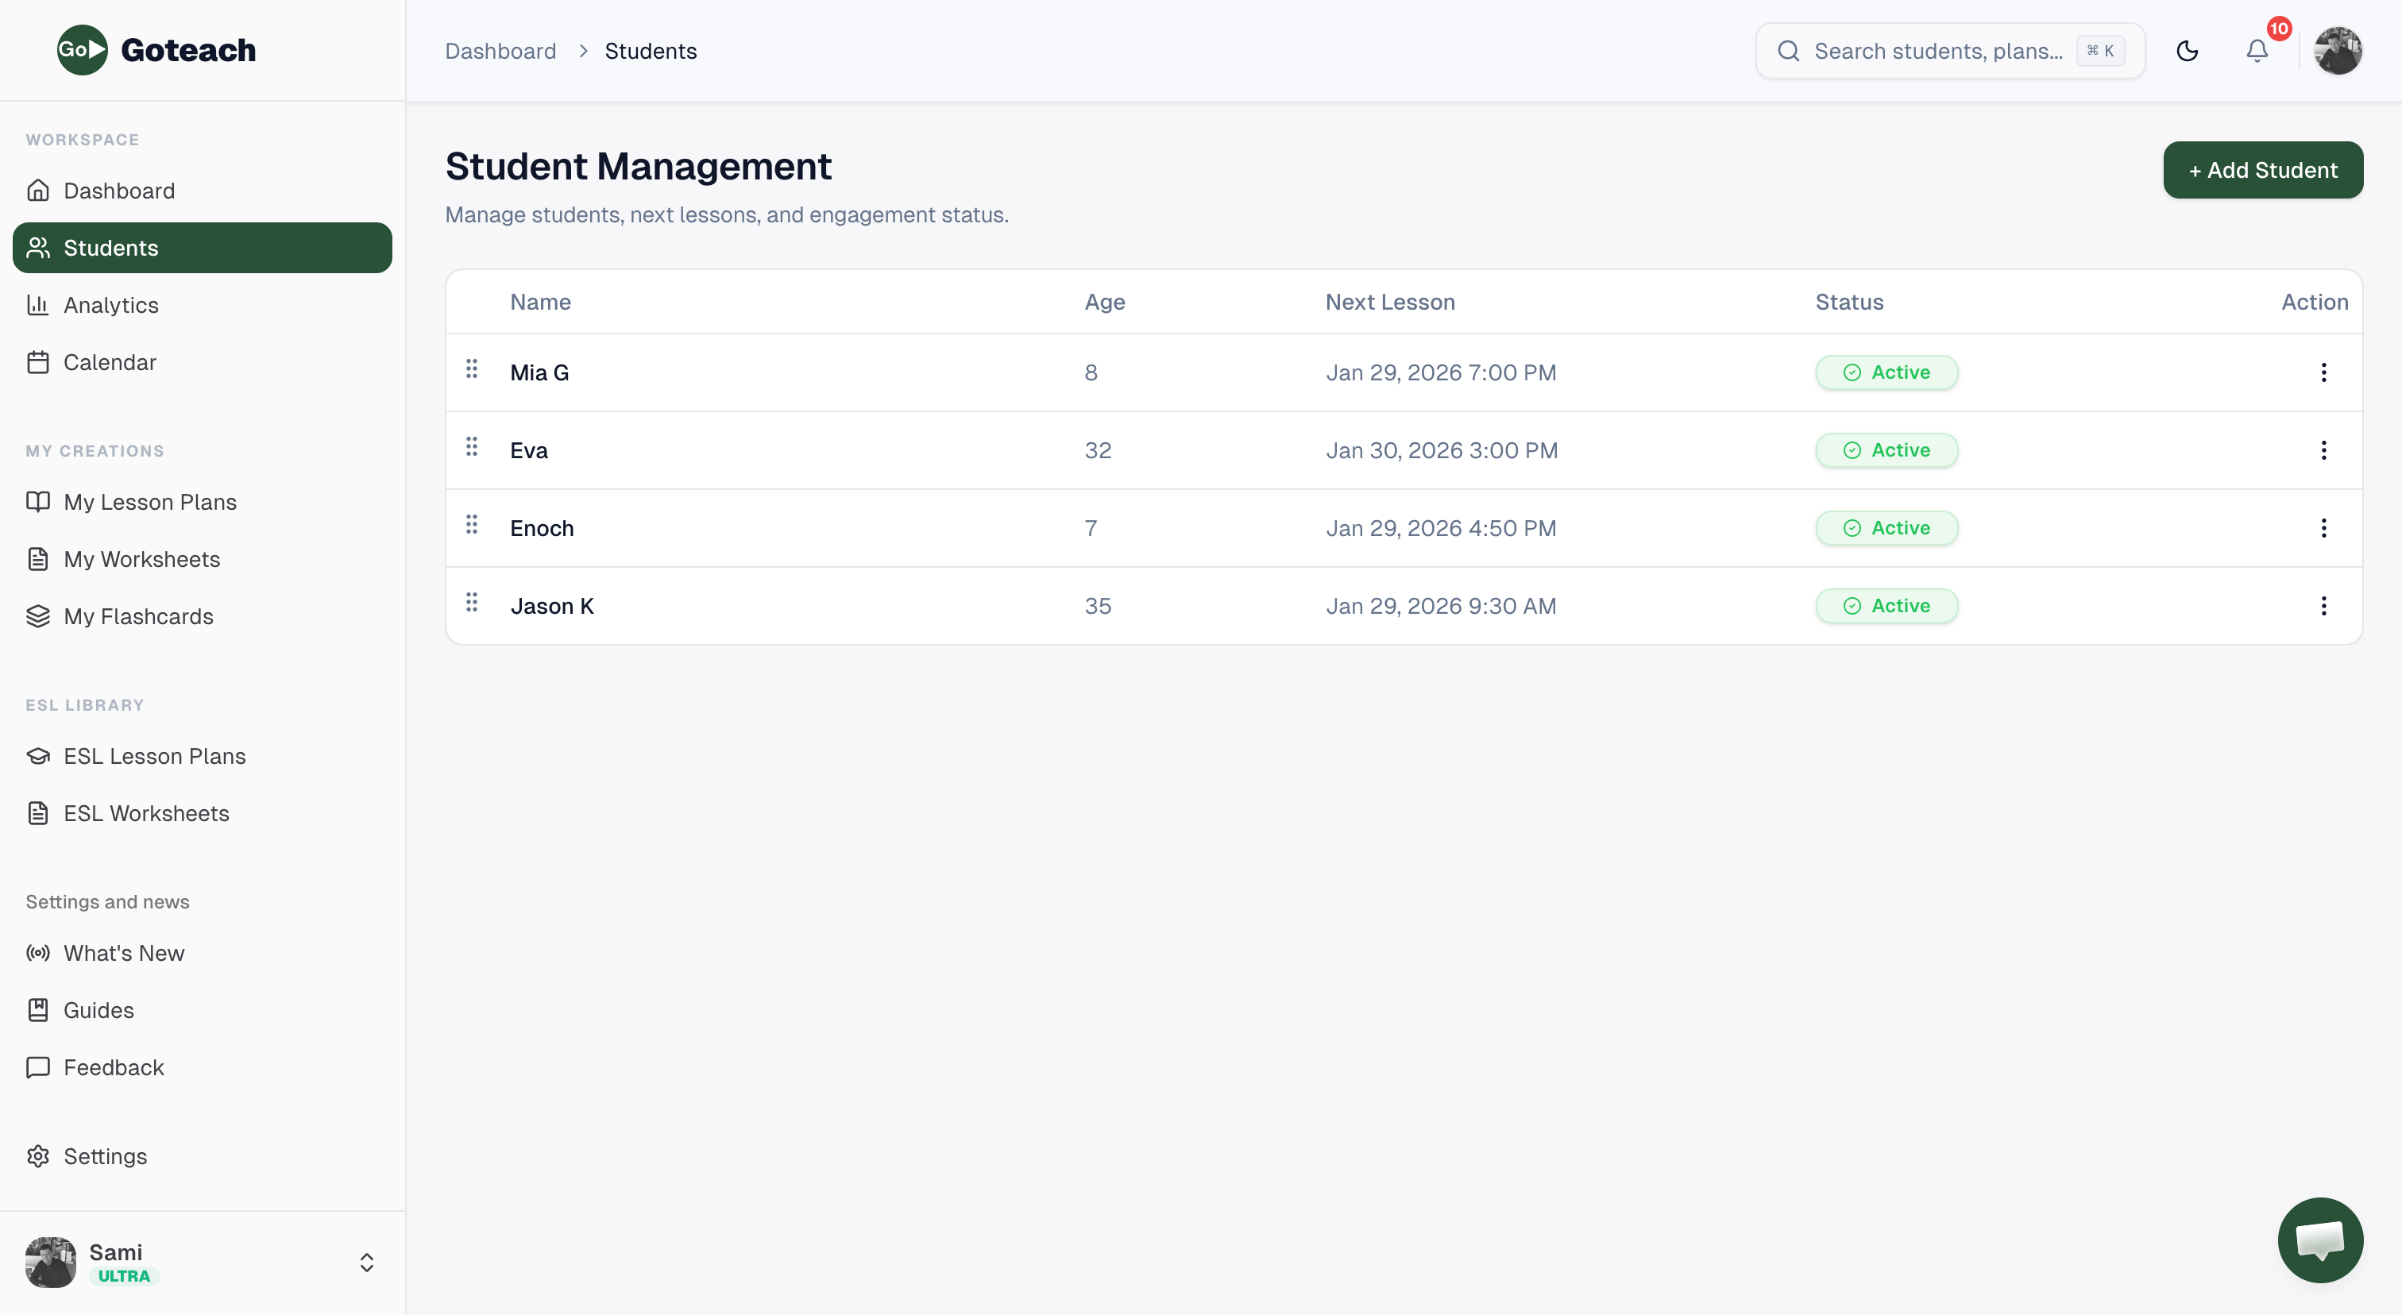This screenshot has height=1315, width=2402.
Task: Focus the search students field
Action: [x=1937, y=52]
